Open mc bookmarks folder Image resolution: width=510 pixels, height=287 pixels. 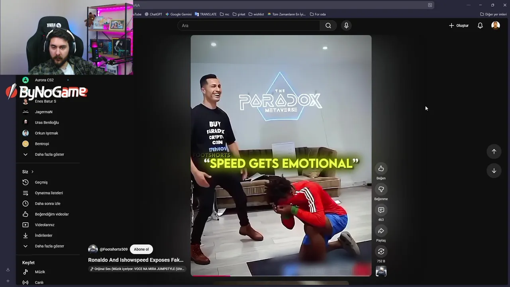[x=224, y=14]
